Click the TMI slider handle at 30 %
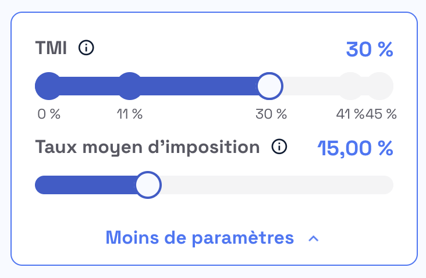Screen dimensions: 426x278 (270, 86)
